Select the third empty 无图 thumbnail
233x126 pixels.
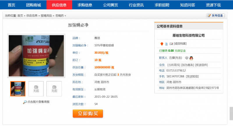click(54, 89)
